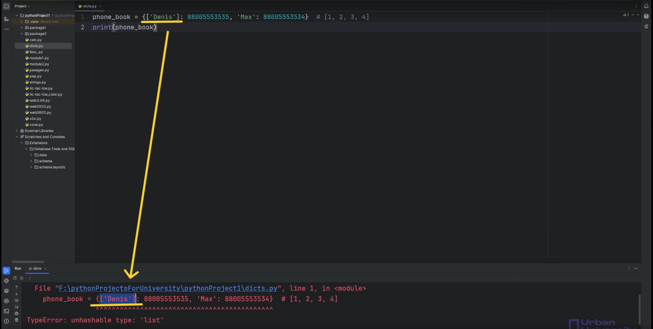Open the Terminal icon in left bar
The width and height of the screenshot is (653, 329).
(x=6, y=311)
